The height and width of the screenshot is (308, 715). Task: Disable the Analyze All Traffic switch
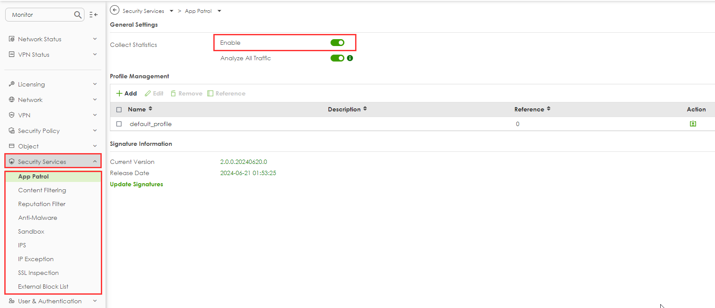click(337, 58)
